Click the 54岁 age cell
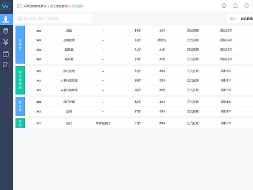The image size is (253, 190). point(138,31)
